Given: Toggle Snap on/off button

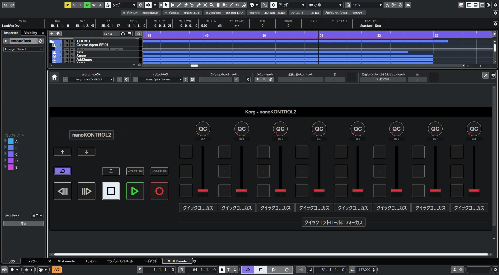Looking at the screenshot, I should pos(274,5).
